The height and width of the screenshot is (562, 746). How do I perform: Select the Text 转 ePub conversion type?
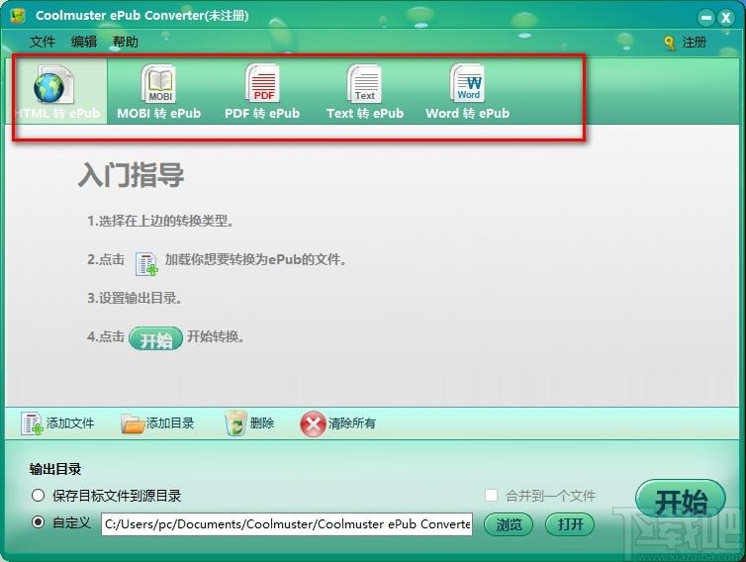tap(365, 91)
